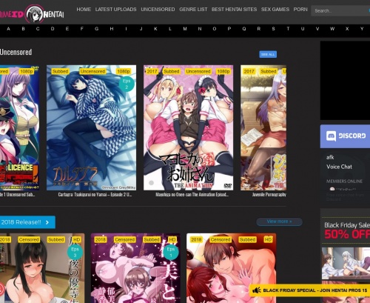Filter titles by letter T
370x303 pixels.
click(288, 29)
